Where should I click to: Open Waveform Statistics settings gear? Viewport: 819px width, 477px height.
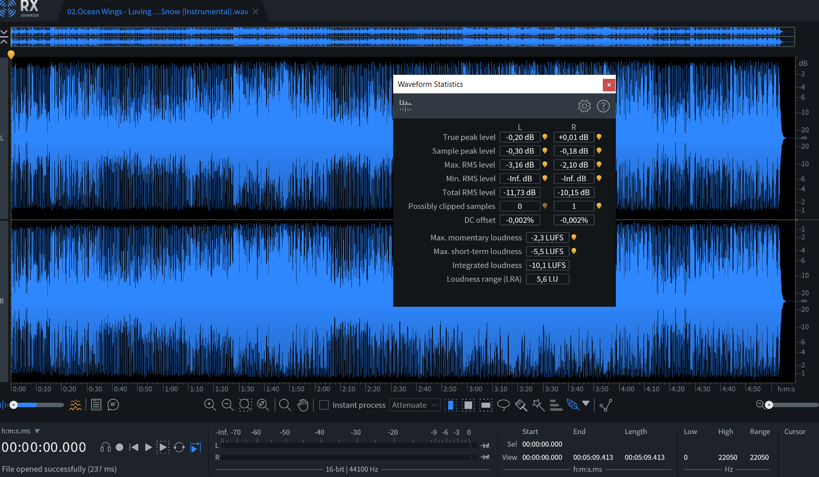pos(584,106)
